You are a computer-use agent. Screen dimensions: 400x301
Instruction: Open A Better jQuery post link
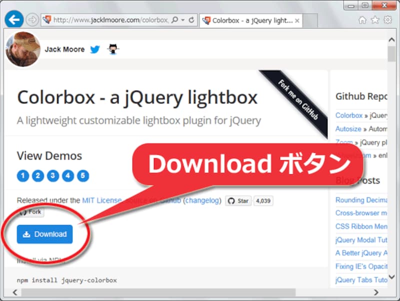[361, 253]
